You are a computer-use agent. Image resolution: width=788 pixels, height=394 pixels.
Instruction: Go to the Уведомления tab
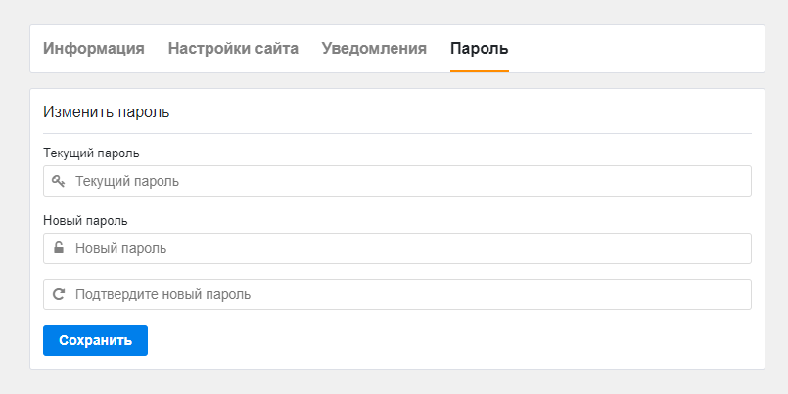374,48
